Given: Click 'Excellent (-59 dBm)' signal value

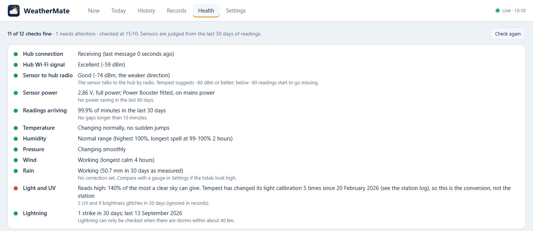Looking at the screenshot, I should (101, 65).
